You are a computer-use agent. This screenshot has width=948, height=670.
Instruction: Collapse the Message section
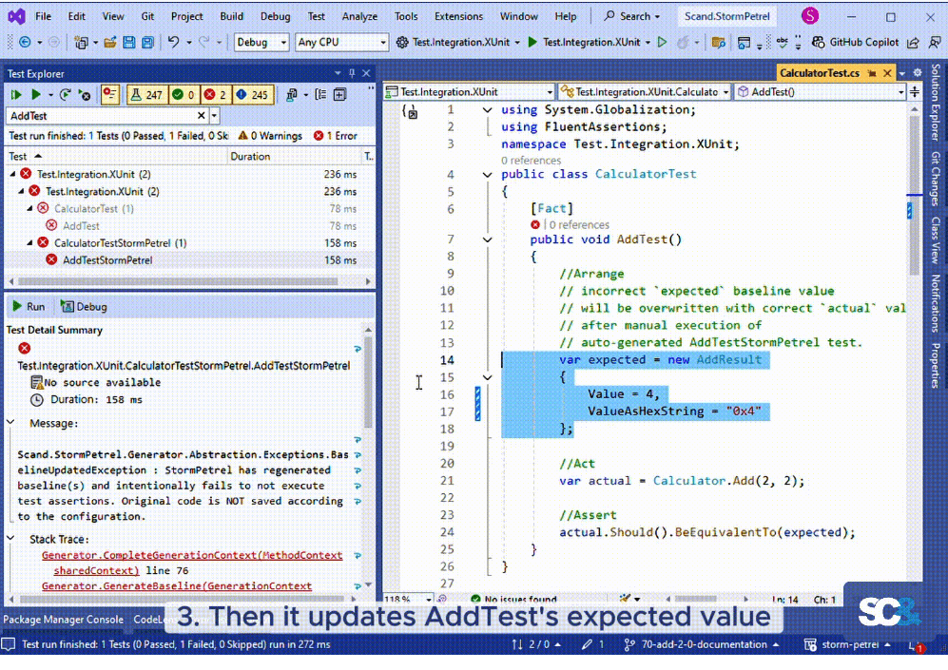(x=10, y=422)
